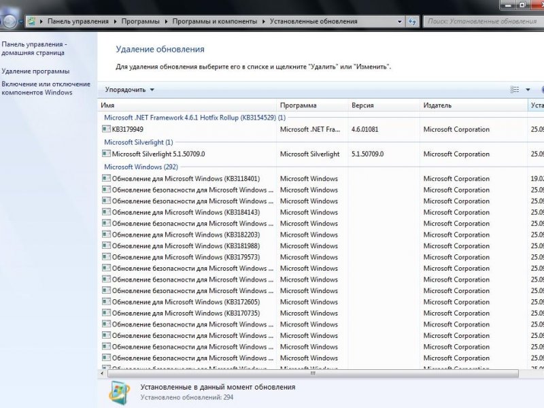Image resolution: width=544 pixels, height=408 pixels.
Task: Open the Упорядочить dropdown menu
Action: (x=129, y=90)
